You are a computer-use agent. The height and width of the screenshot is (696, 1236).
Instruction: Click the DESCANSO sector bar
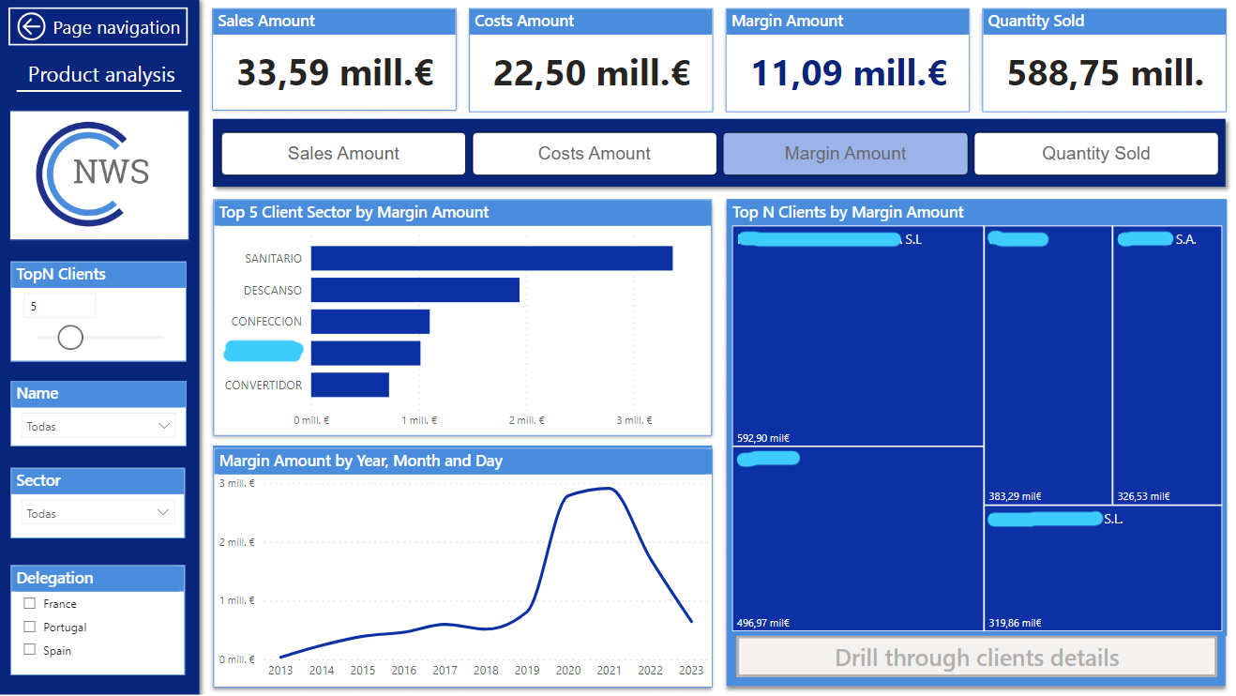pos(415,290)
